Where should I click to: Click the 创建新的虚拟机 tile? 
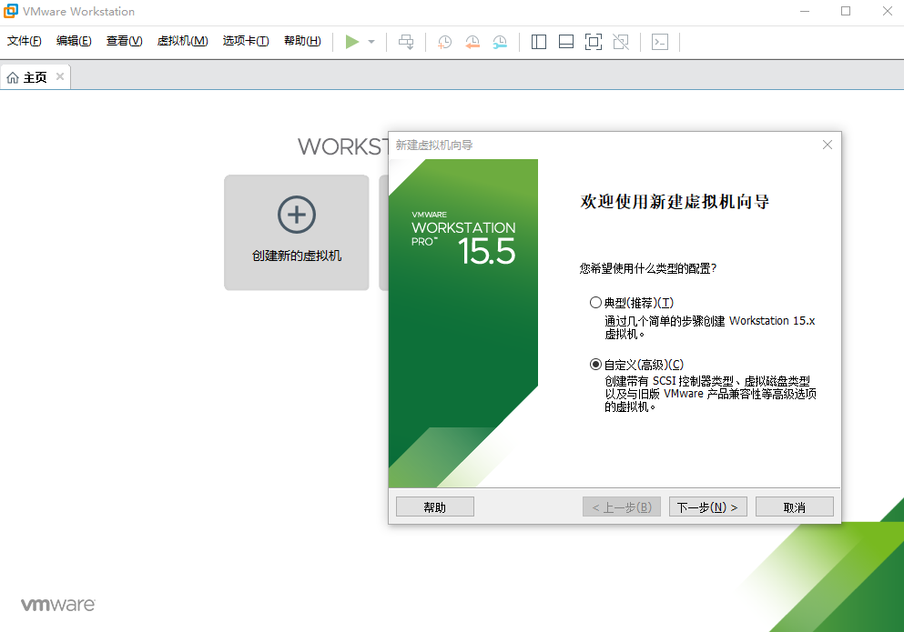[x=297, y=233]
